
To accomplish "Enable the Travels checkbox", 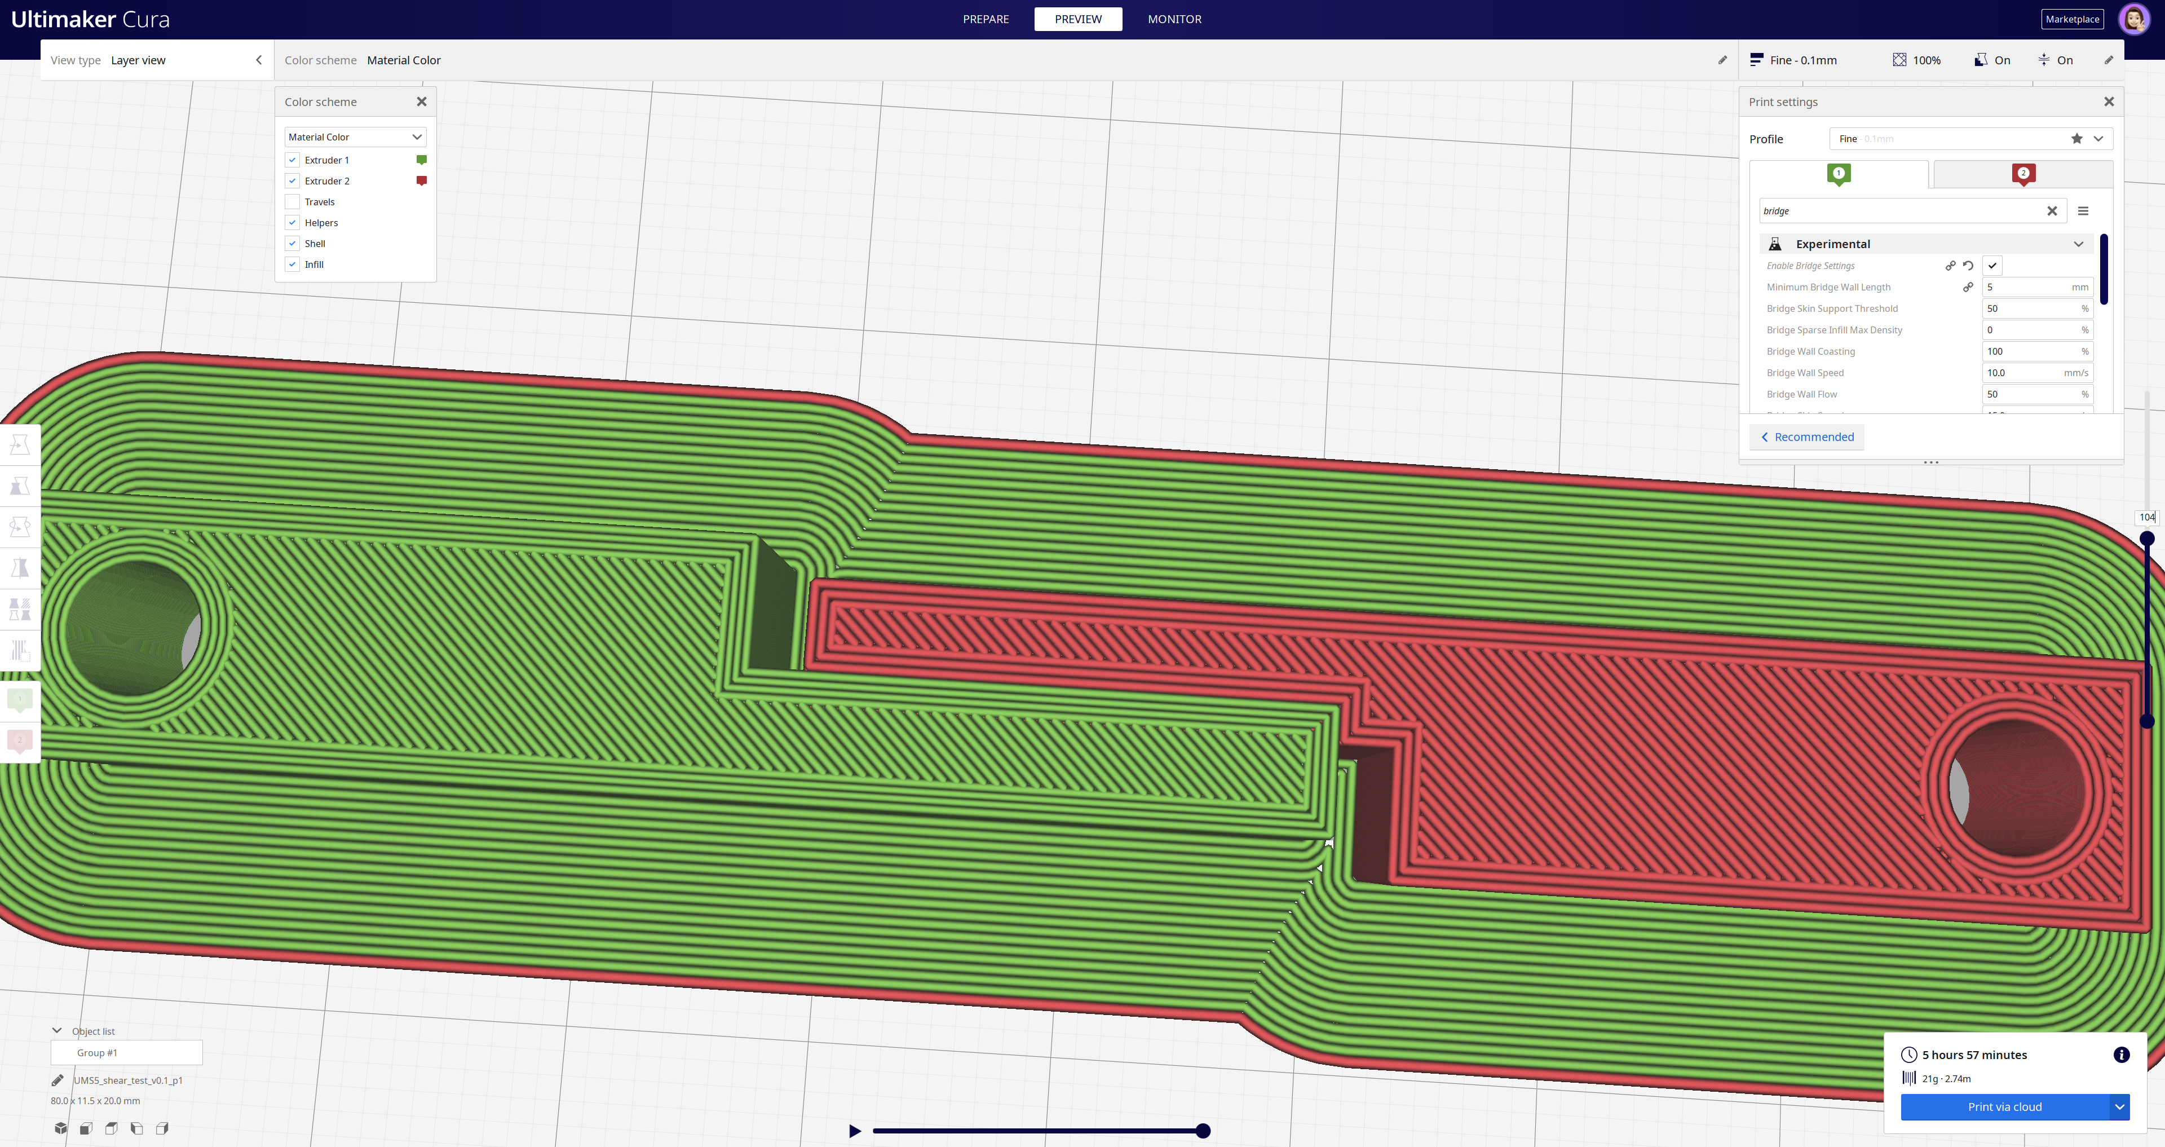I will tap(293, 202).
